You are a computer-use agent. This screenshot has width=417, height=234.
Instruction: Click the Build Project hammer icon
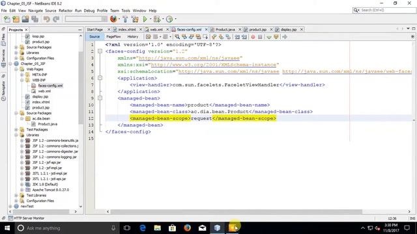tap(125, 19)
